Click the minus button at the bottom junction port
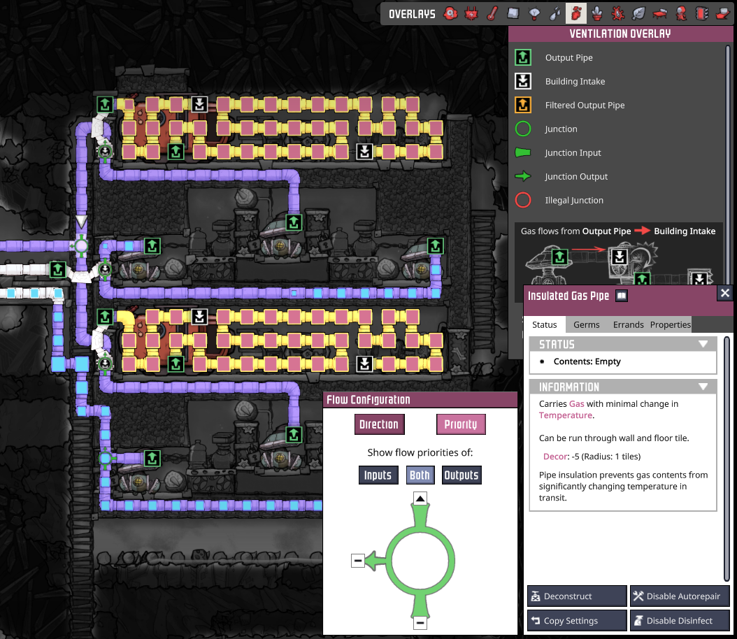 pyautogui.click(x=420, y=623)
